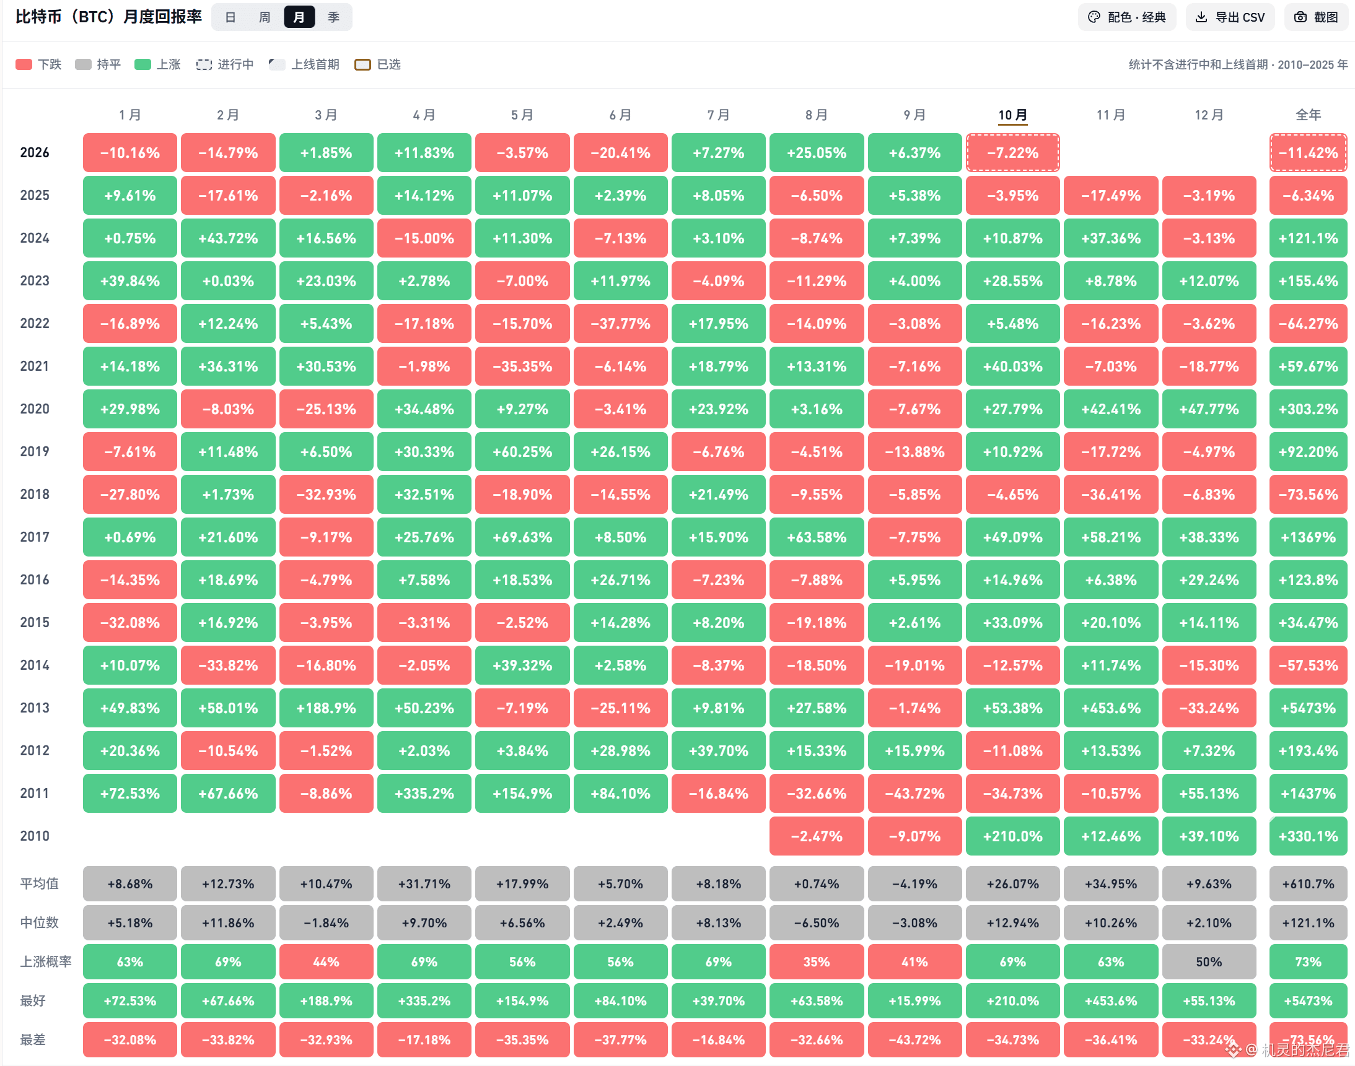Click the download icon beside 导出 CSV
The height and width of the screenshot is (1066, 1355).
tap(1201, 17)
